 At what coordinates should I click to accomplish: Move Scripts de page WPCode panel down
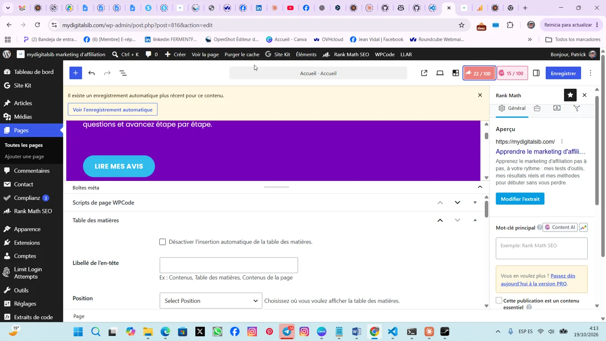click(457, 203)
